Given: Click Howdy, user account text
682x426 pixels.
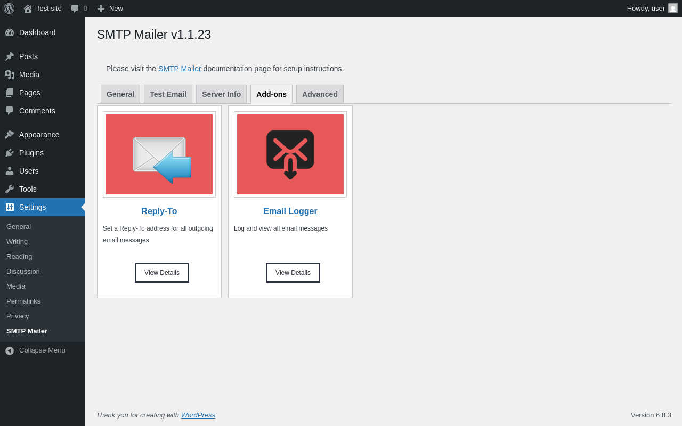Looking at the screenshot, I should [x=646, y=9].
